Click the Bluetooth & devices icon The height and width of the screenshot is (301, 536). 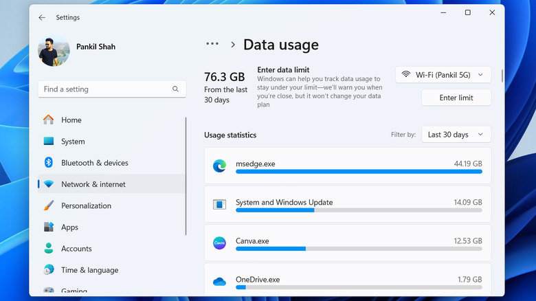(49, 163)
